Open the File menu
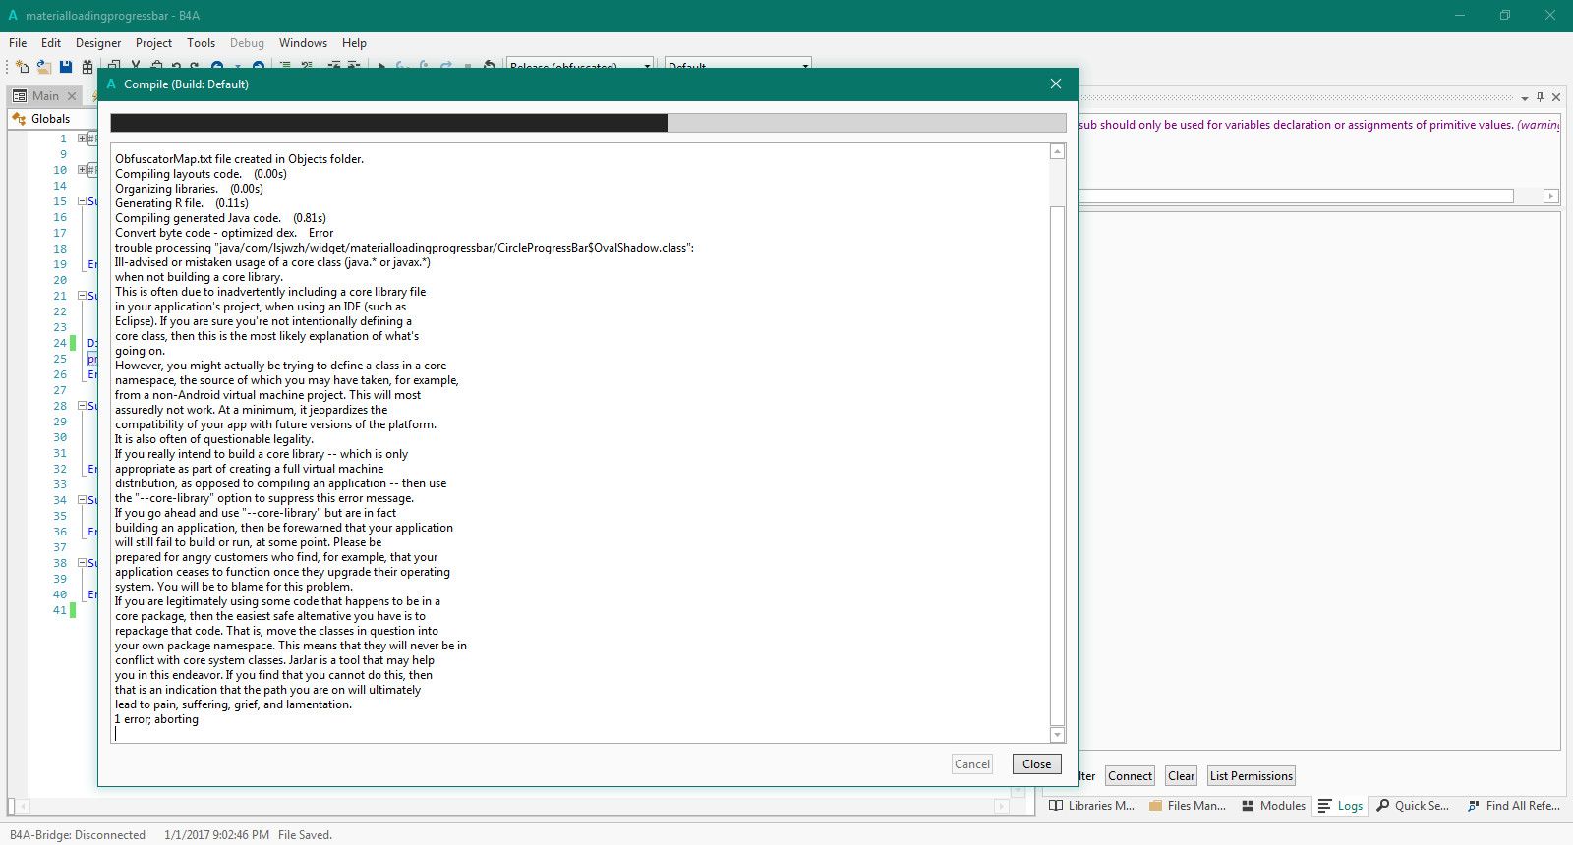This screenshot has height=845, width=1573. (18, 43)
